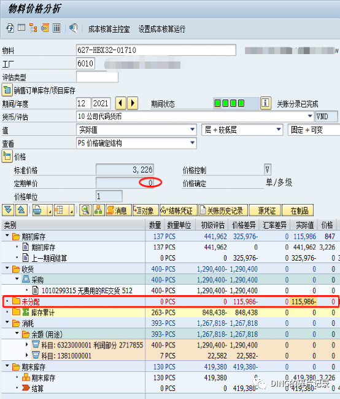Click the 类别 column header
This screenshot has width=340, height=399.
tap(74, 225)
